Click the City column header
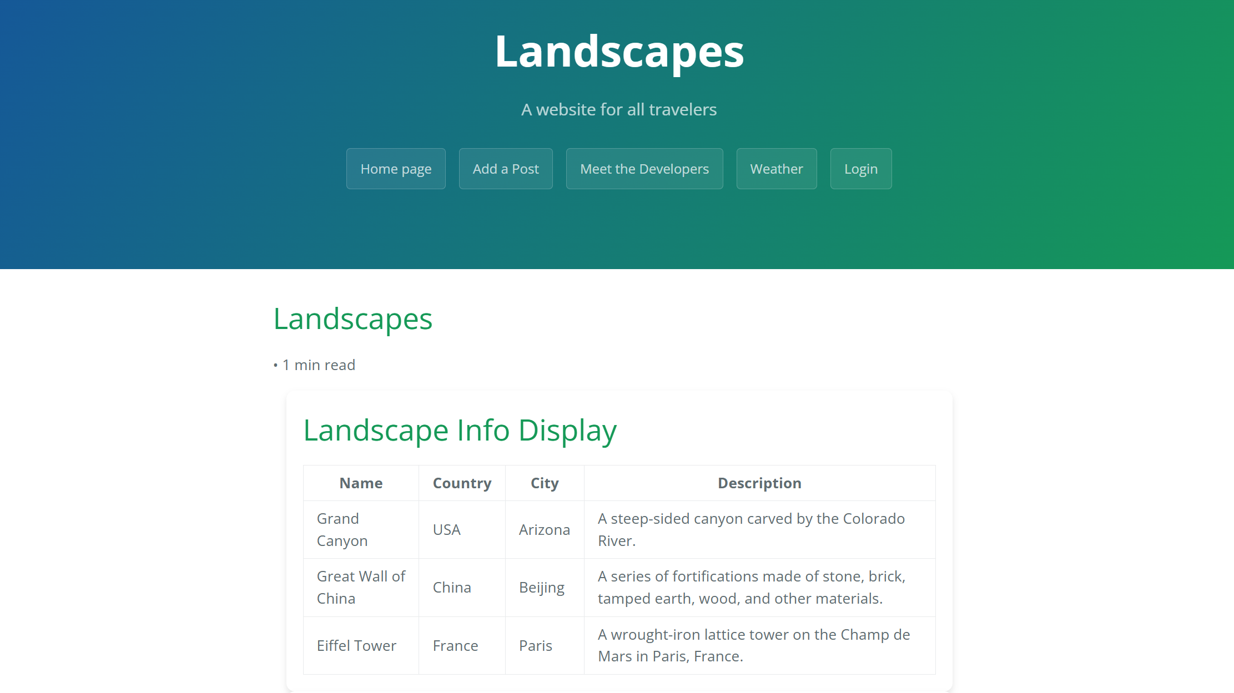The image size is (1234, 693). pos(545,483)
